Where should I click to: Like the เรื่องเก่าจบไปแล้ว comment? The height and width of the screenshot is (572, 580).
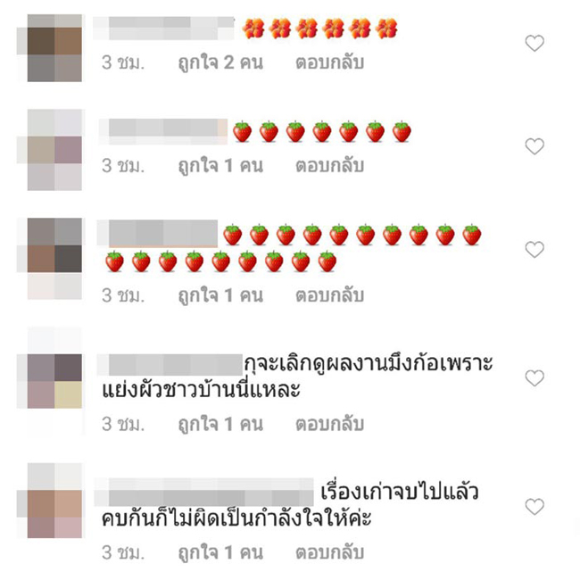click(x=534, y=507)
